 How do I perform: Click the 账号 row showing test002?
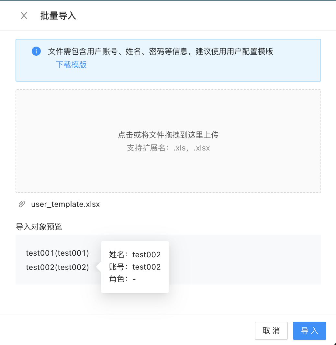point(135,267)
